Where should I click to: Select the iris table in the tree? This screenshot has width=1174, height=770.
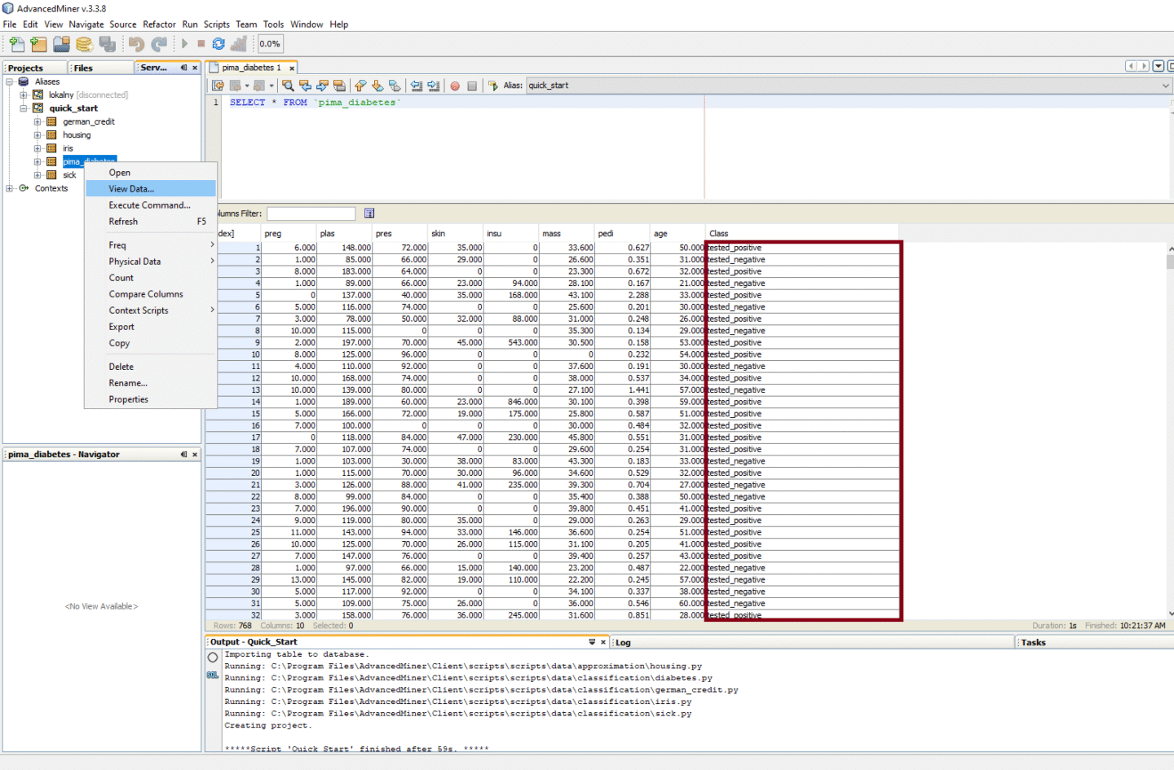[68, 148]
